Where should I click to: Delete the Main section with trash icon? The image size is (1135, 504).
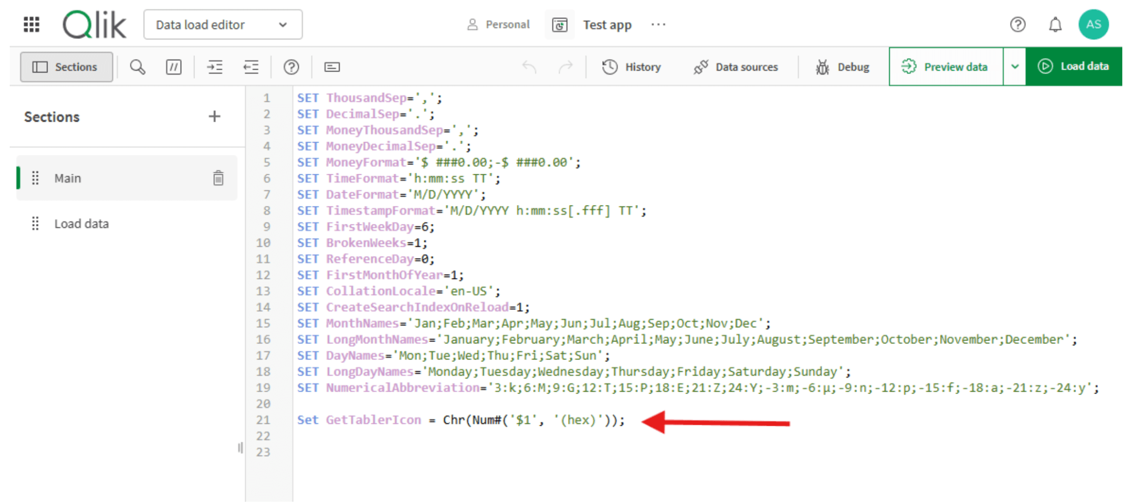218,178
